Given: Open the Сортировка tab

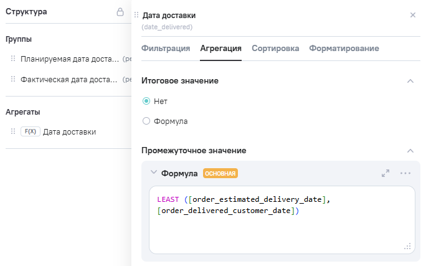Looking at the screenshot, I should pyautogui.click(x=275, y=48).
